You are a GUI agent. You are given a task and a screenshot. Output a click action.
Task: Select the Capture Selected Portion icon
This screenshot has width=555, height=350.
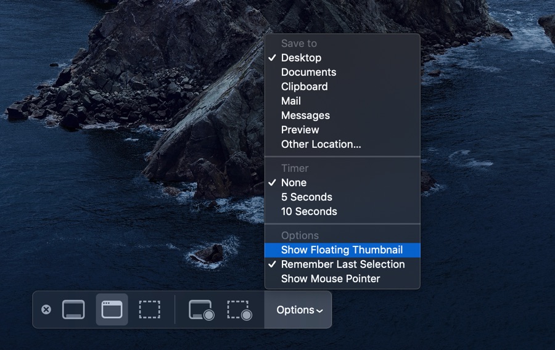(150, 310)
